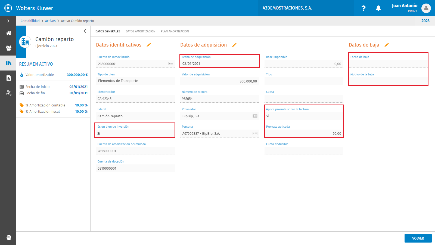Expand the left sidebar with arrow

[x=8, y=21]
